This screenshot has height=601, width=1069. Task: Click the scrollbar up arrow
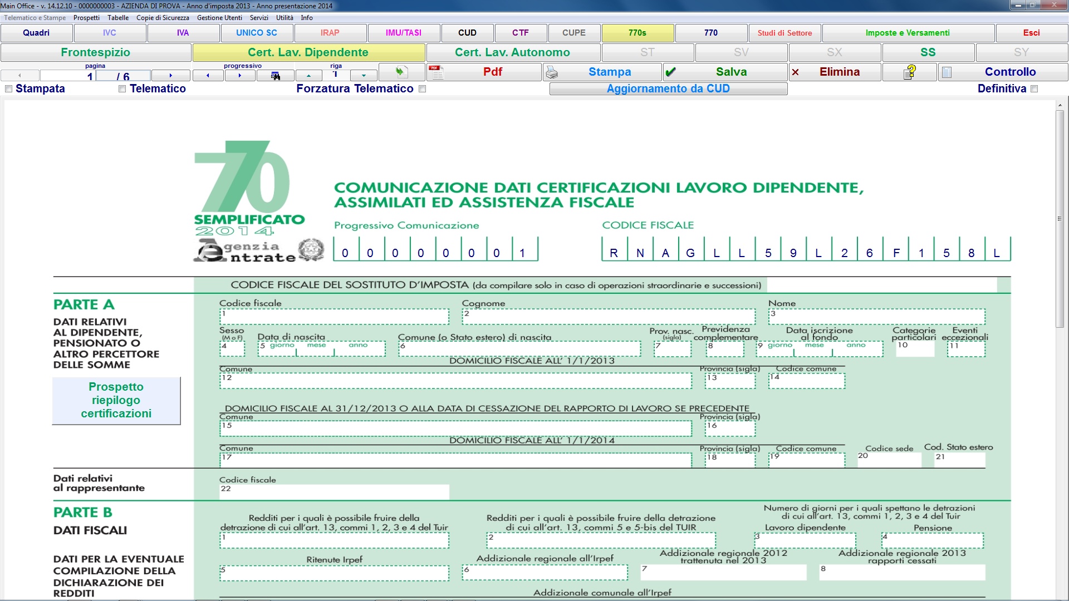(x=1060, y=105)
